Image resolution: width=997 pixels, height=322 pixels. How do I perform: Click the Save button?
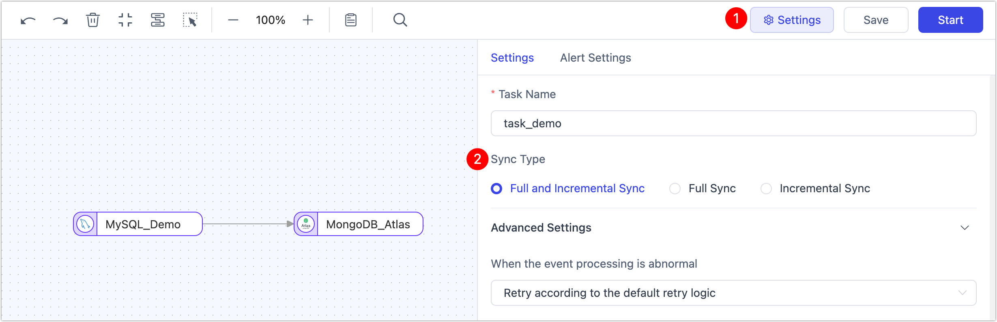tap(876, 20)
